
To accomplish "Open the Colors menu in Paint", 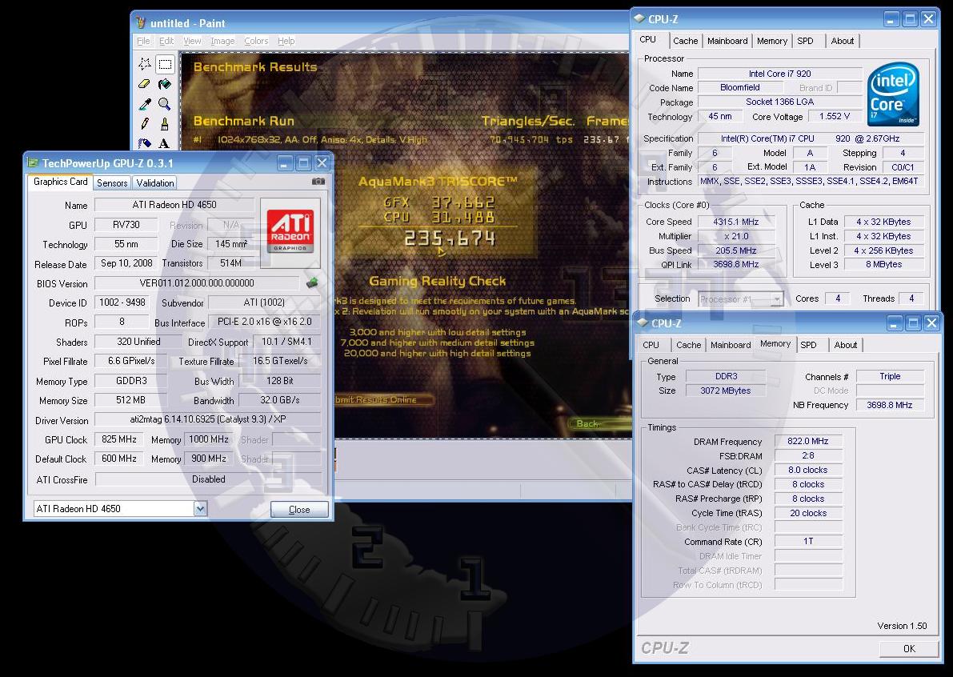I will coord(256,41).
